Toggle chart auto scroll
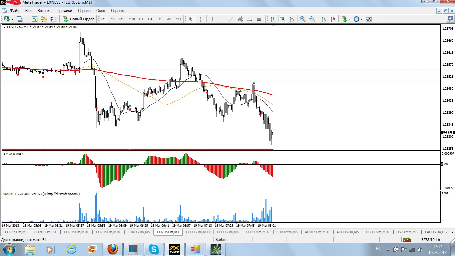455x256 pixels. click(323, 19)
